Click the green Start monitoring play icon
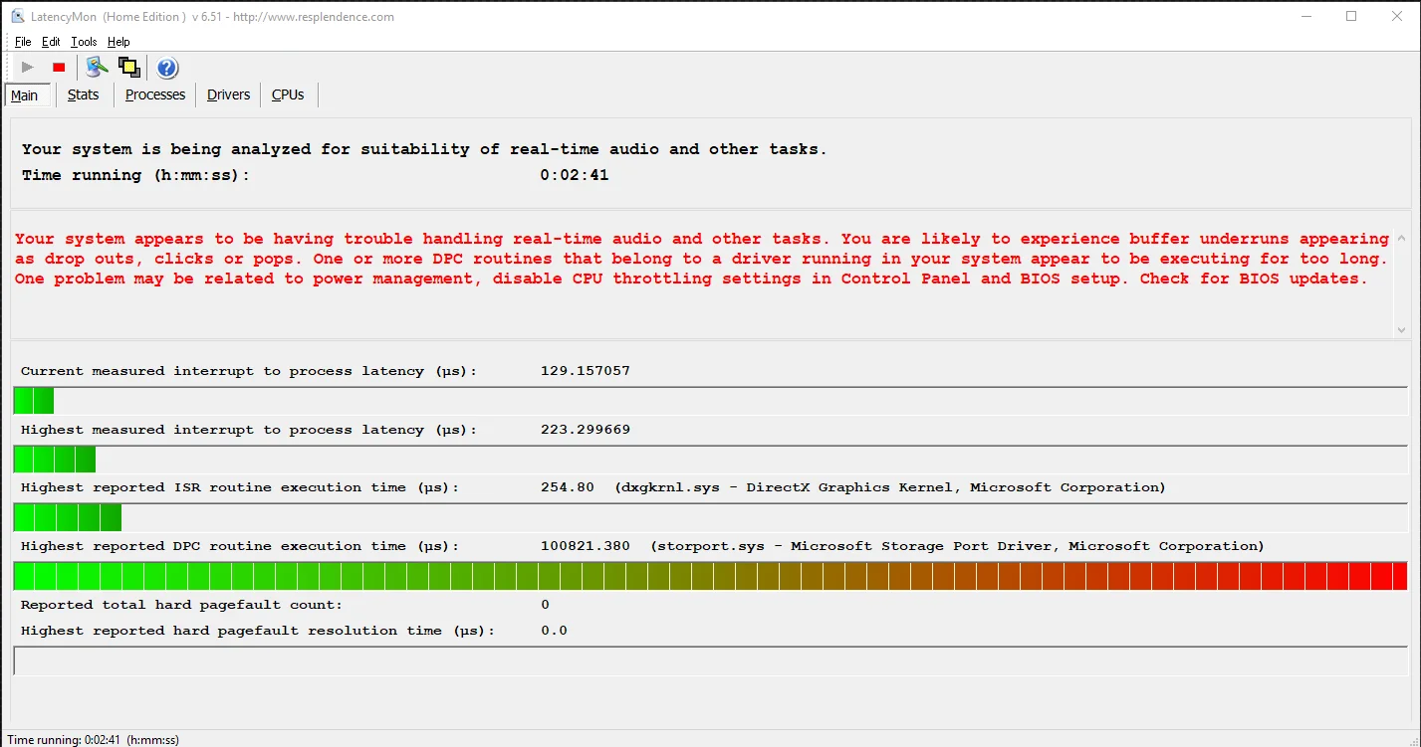 click(28, 68)
